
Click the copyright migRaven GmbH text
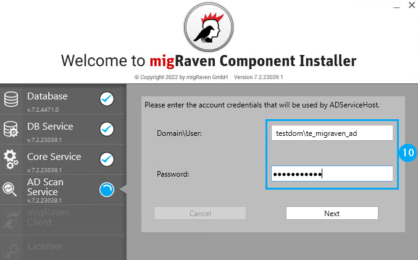182,77
